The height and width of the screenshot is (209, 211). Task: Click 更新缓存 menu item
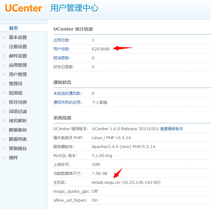(18, 148)
